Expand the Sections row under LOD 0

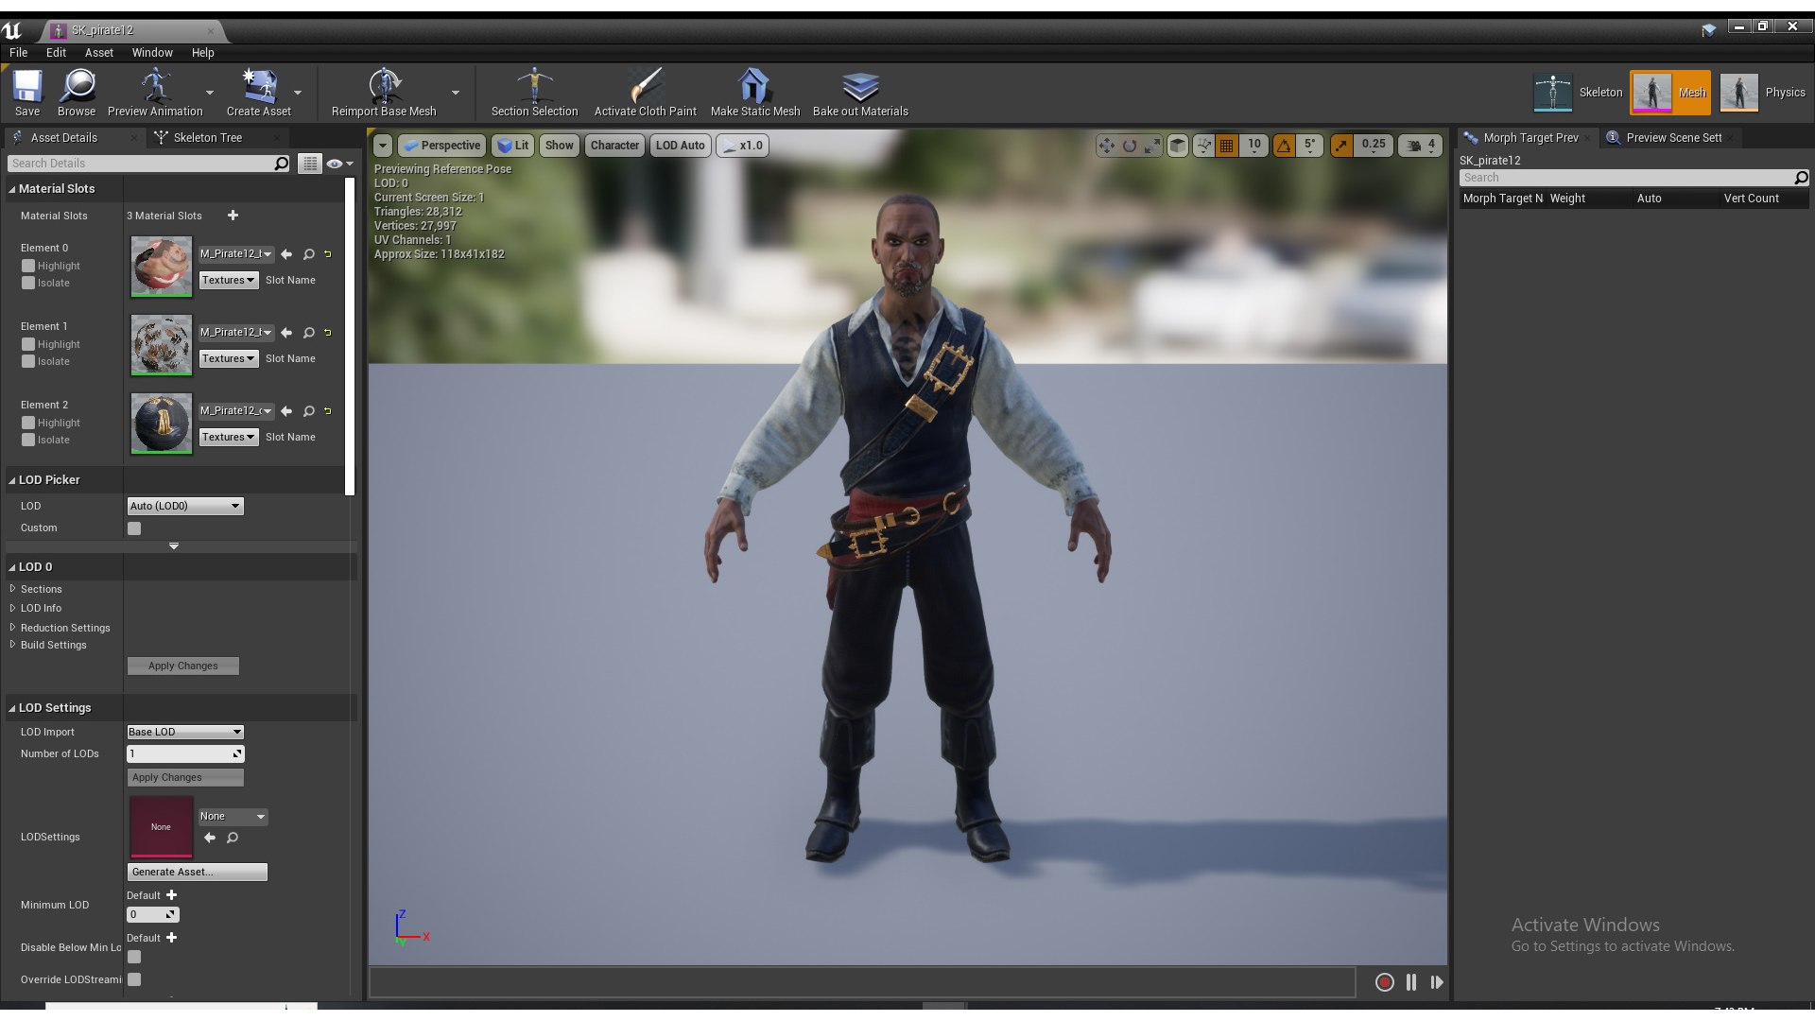[12, 589]
